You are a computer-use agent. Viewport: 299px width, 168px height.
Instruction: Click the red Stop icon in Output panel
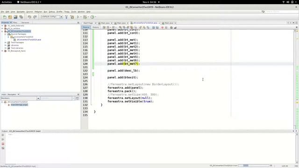click(3, 144)
